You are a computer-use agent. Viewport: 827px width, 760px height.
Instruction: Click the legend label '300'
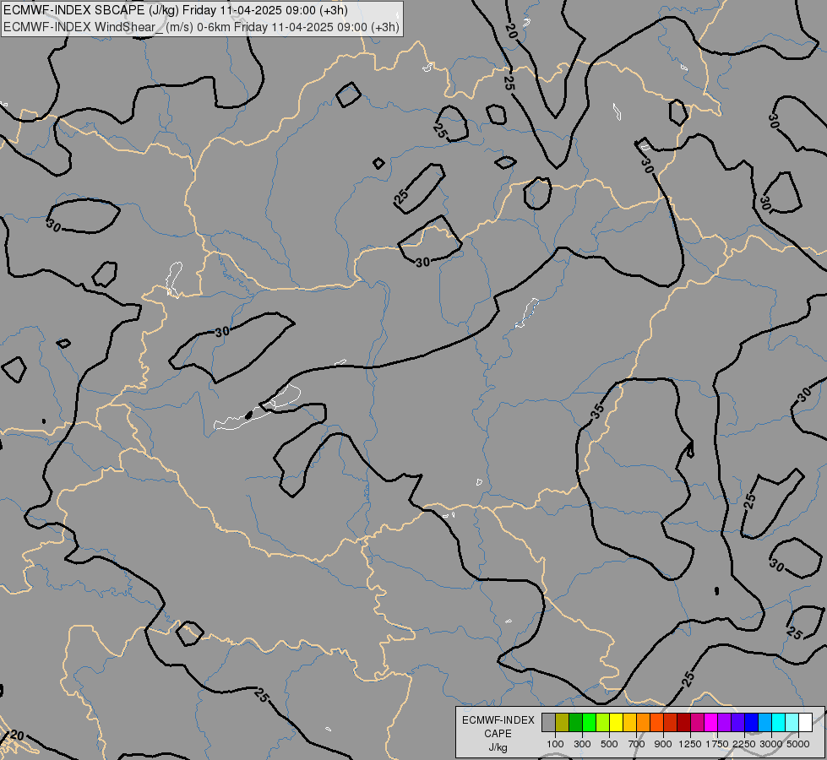click(x=582, y=744)
